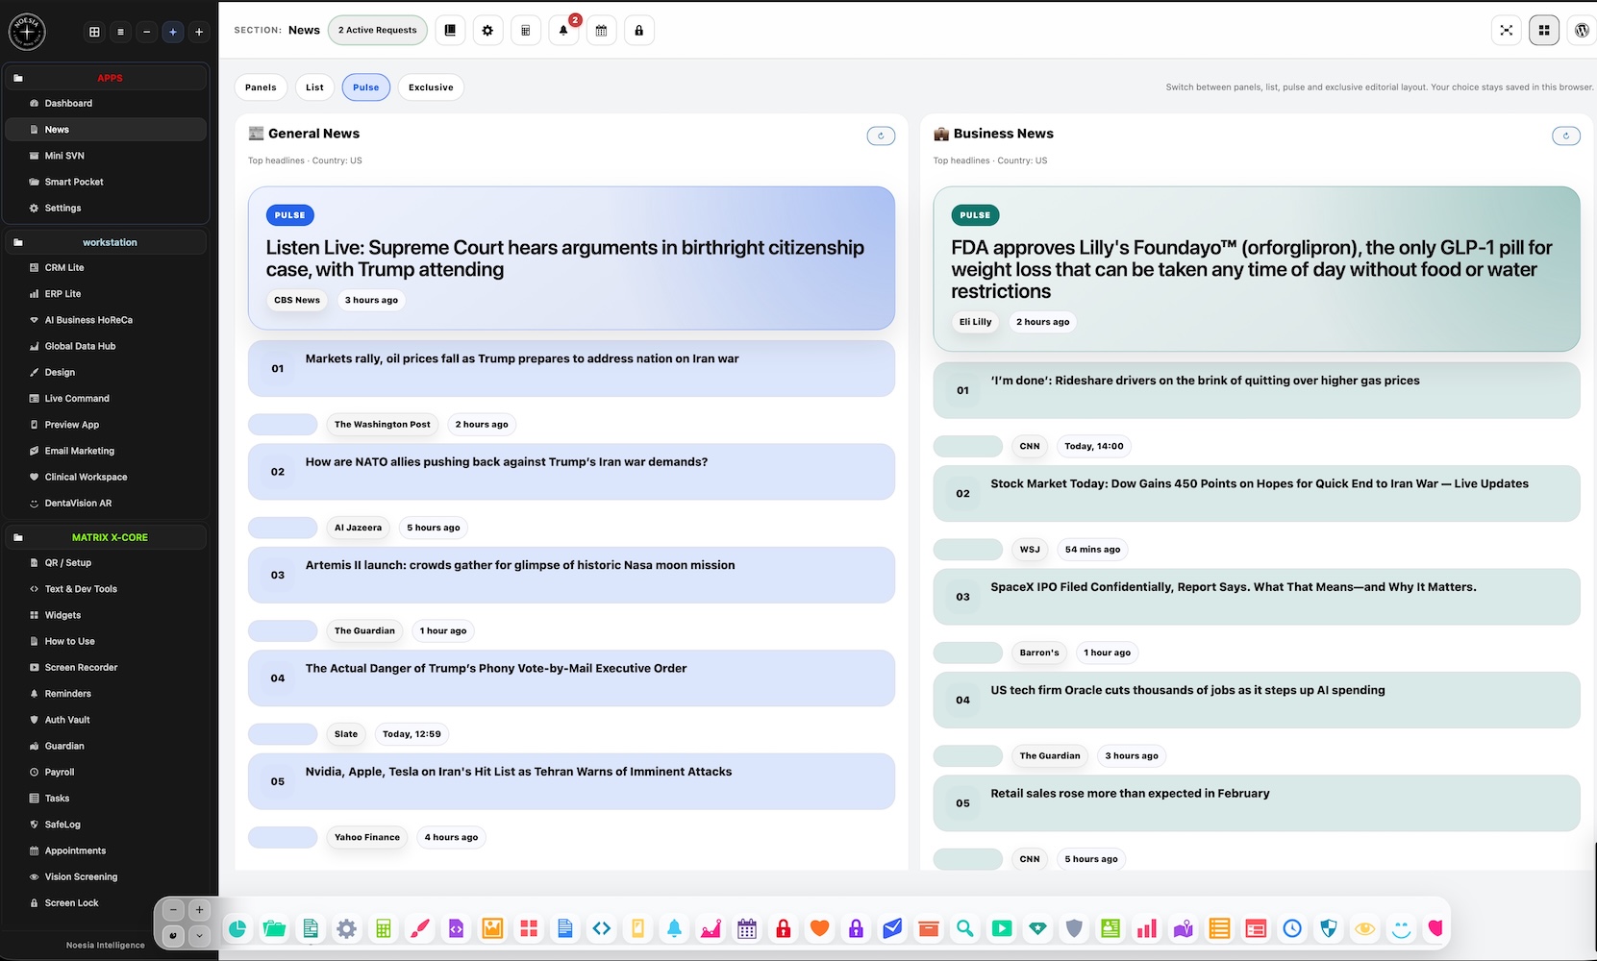1597x961 pixels.
Task: Open the Supreme Court birthright citizenship headline
Action: coord(565,259)
